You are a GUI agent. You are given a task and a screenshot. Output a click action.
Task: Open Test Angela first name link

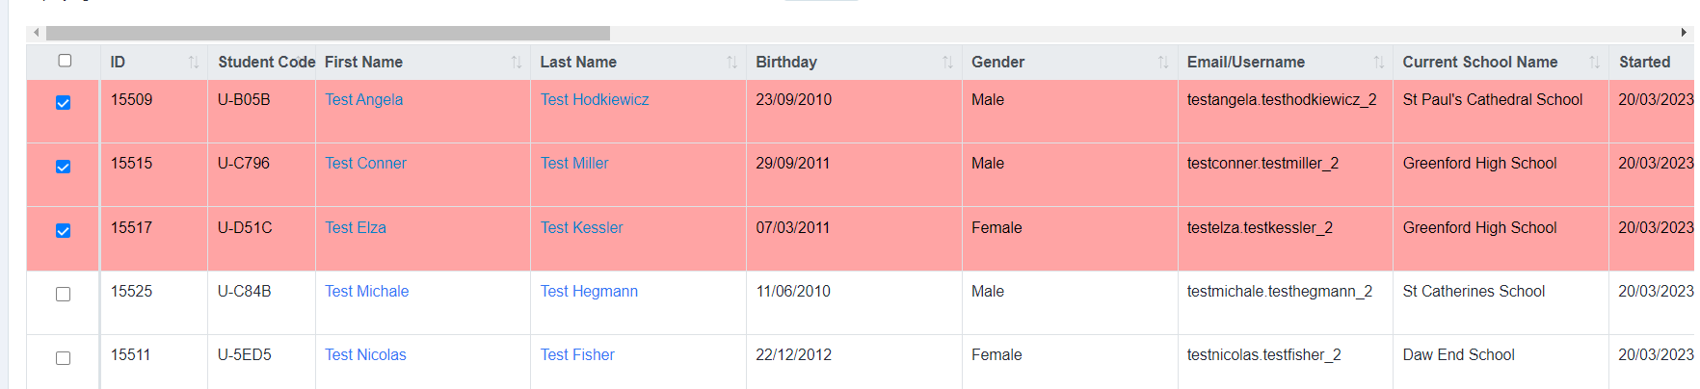364,99
